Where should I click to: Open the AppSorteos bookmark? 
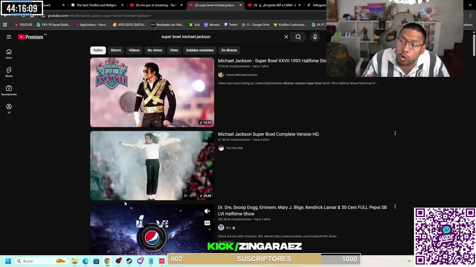(x=91, y=24)
